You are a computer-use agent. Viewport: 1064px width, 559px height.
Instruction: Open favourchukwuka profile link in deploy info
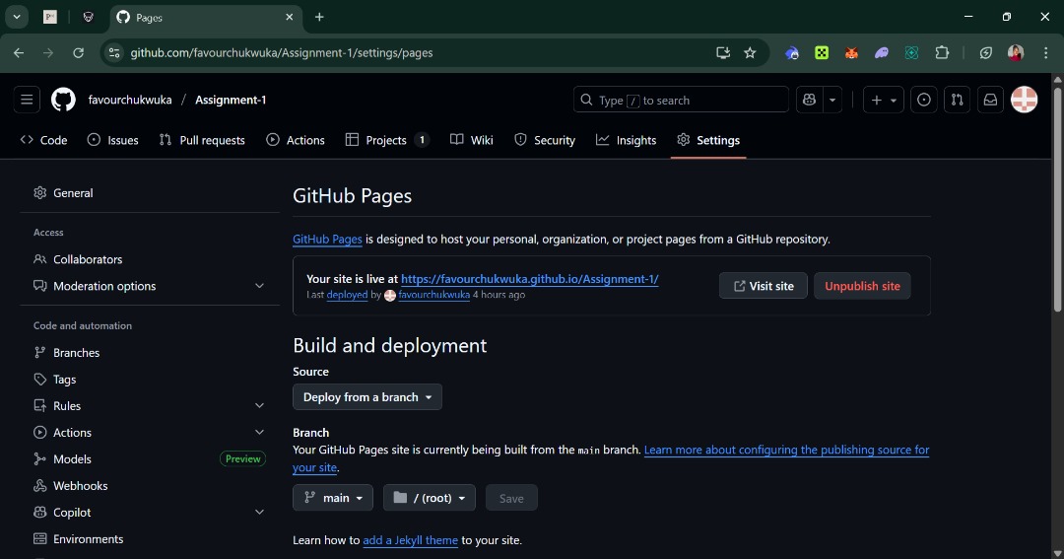point(433,295)
